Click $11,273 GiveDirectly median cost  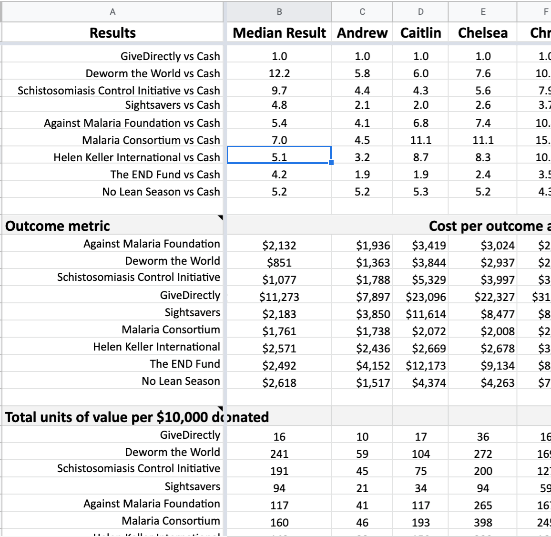point(279,297)
